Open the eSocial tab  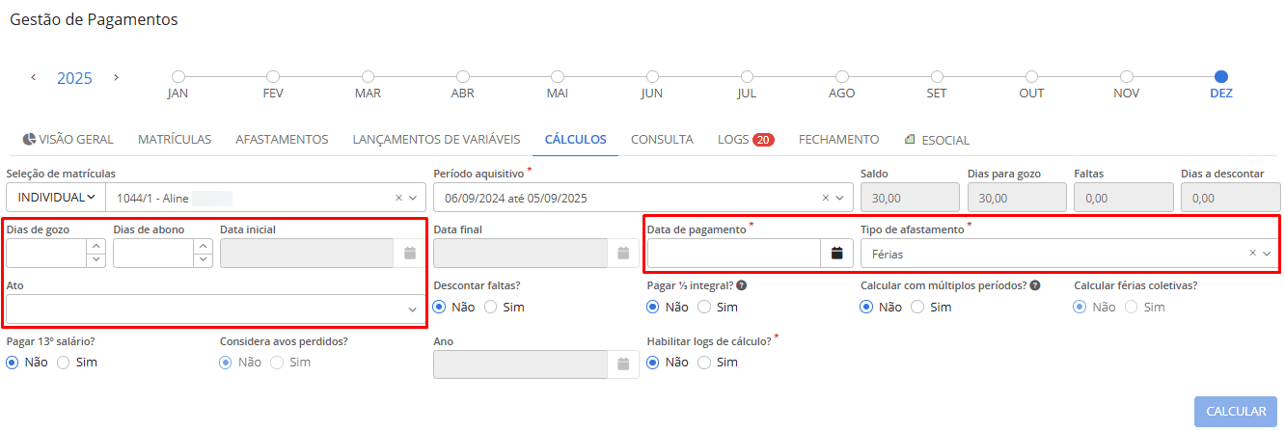tap(937, 140)
